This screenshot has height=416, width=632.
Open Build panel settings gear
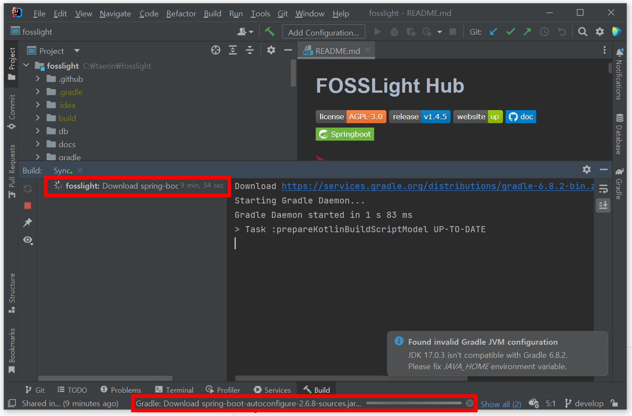point(587,169)
